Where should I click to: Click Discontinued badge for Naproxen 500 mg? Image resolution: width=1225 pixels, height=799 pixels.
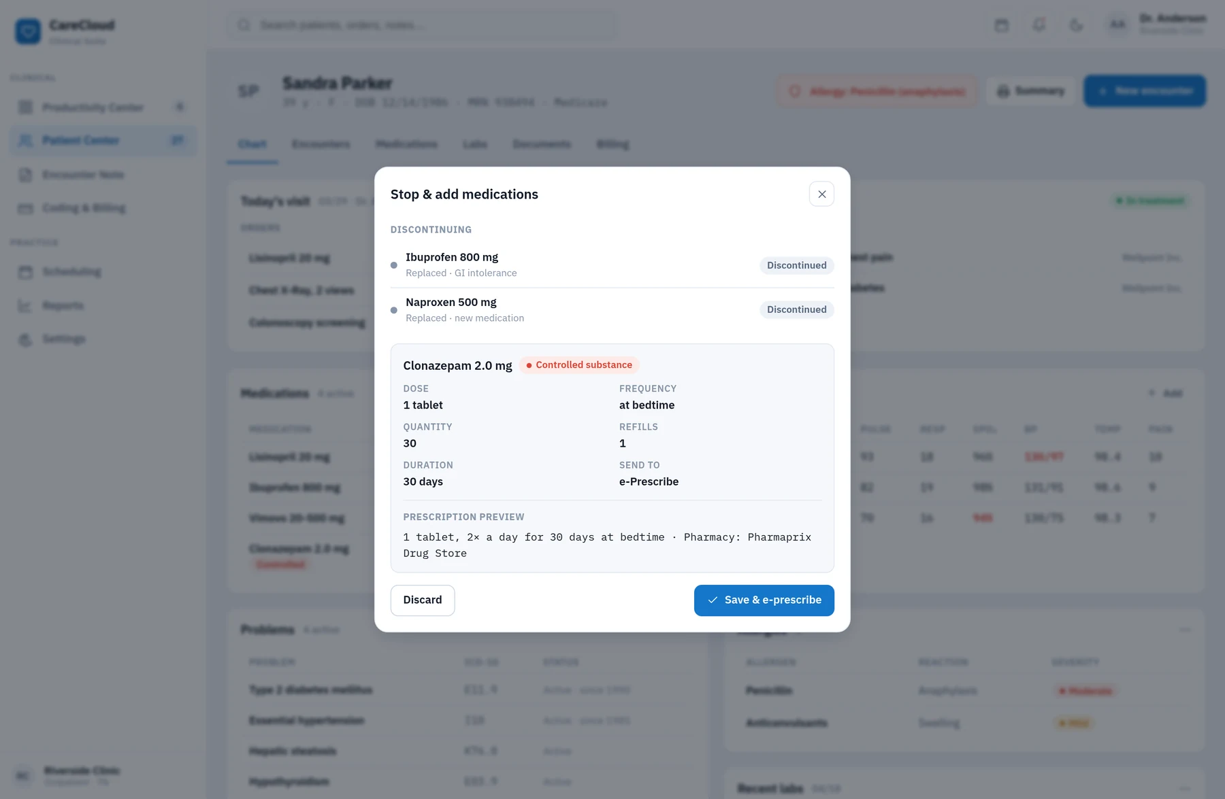click(796, 309)
